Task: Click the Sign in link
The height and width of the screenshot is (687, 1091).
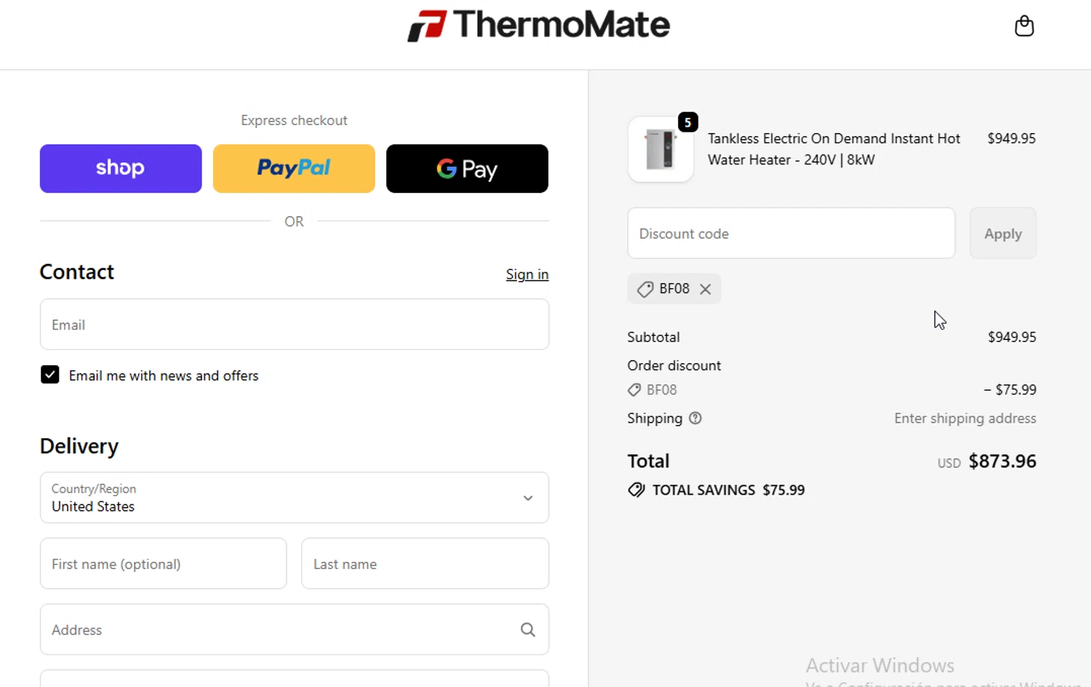Action: (x=527, y=274)
